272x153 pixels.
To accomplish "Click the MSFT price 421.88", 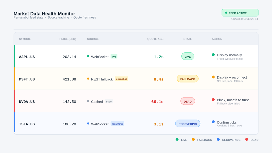I will 69,79.
